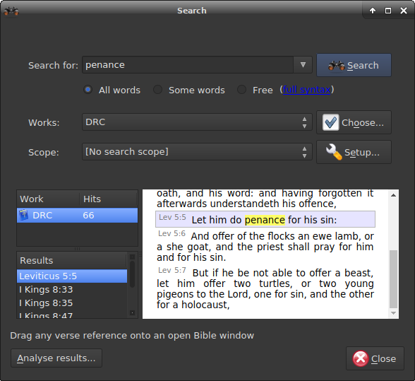This screenshot has height=381, width=415.
Task: Click the binoculars icon in title bar
Action: click(11, 11)
